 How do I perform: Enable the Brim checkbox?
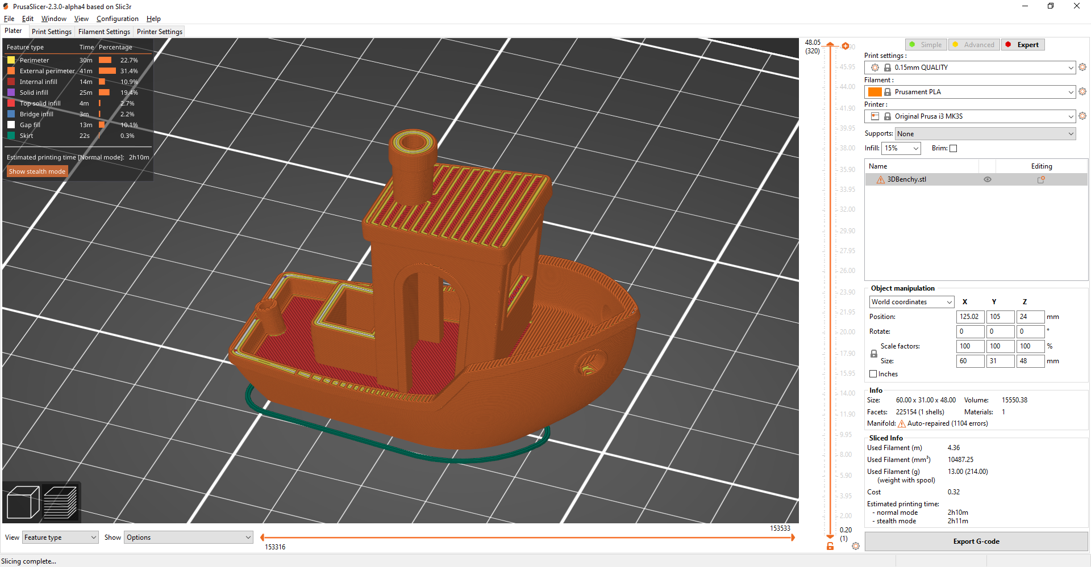tap(953, 148)
